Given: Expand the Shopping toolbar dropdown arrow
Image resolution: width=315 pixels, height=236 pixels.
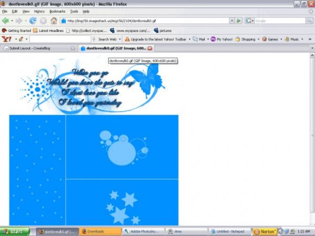Looking at the screenshot, I should [259, 39].
